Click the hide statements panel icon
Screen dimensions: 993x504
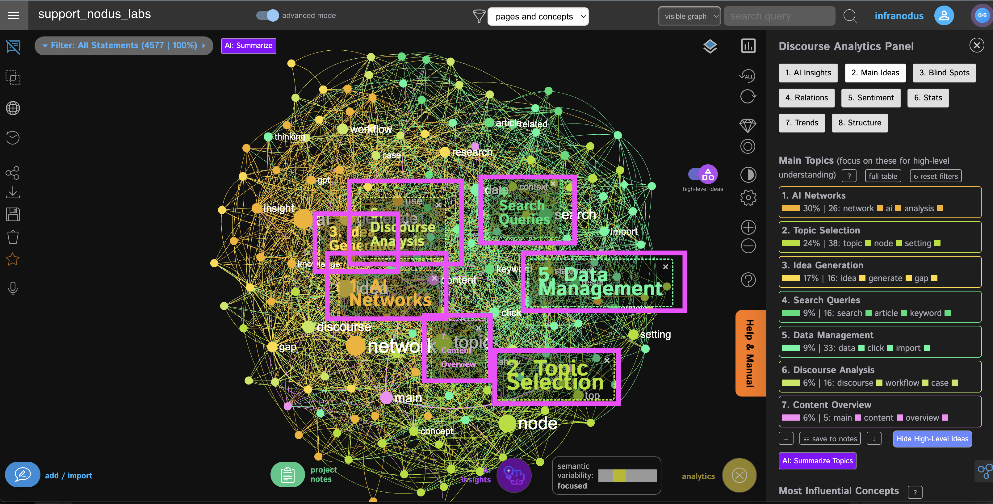[14, 47]
